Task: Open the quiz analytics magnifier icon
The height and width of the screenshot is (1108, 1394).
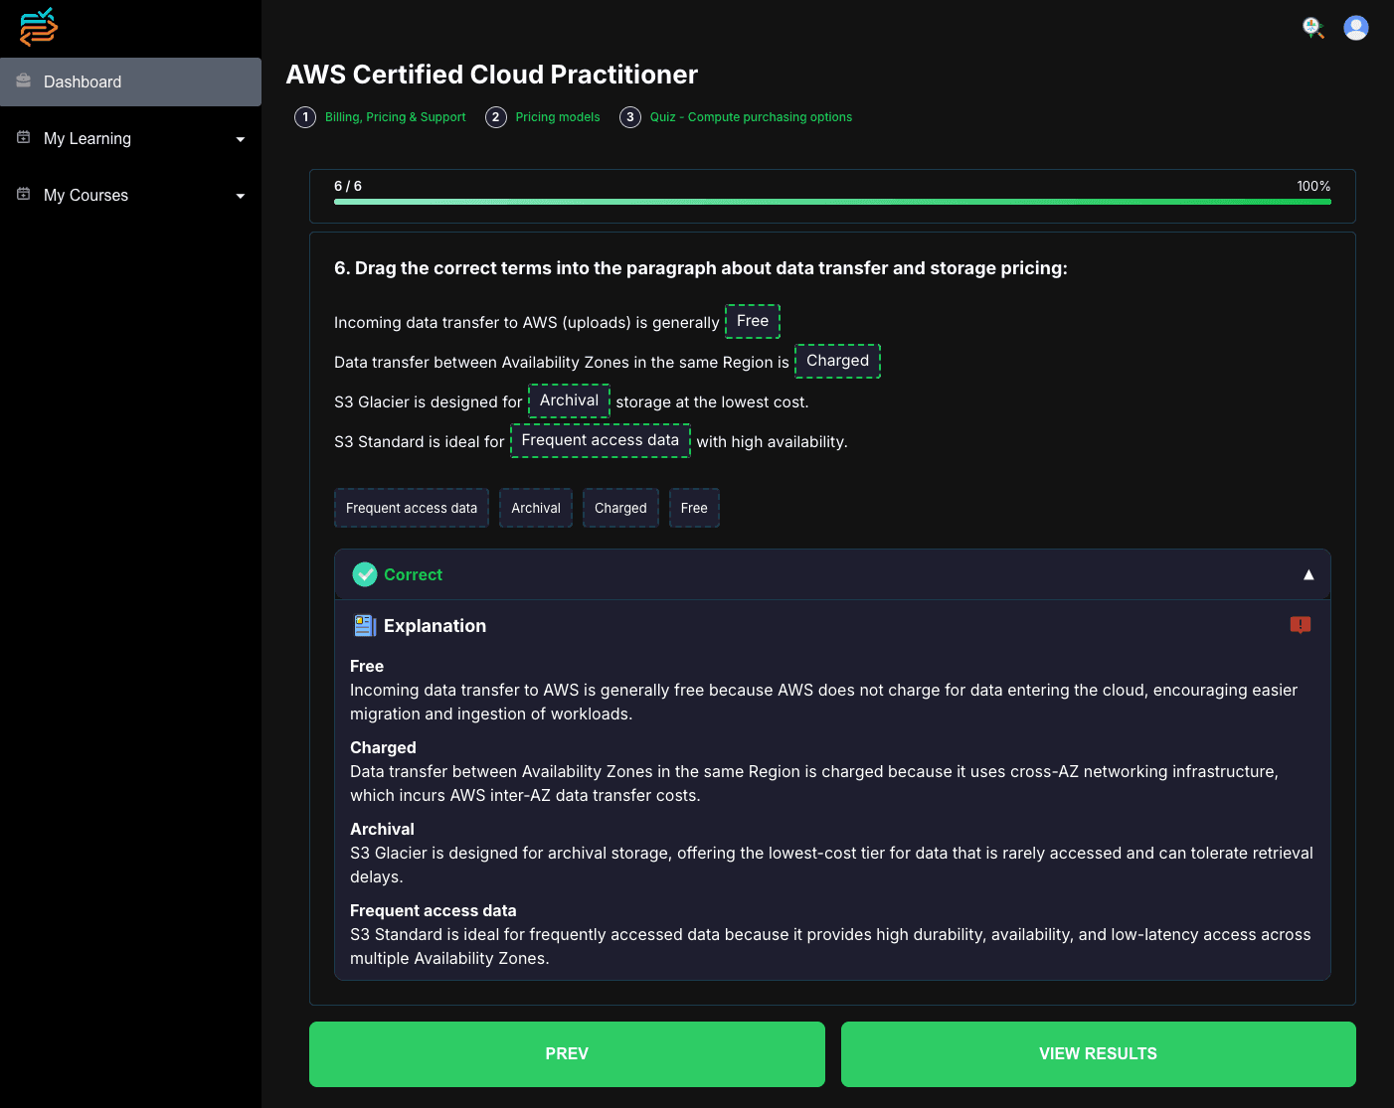Action: (x=1312, y=28)
